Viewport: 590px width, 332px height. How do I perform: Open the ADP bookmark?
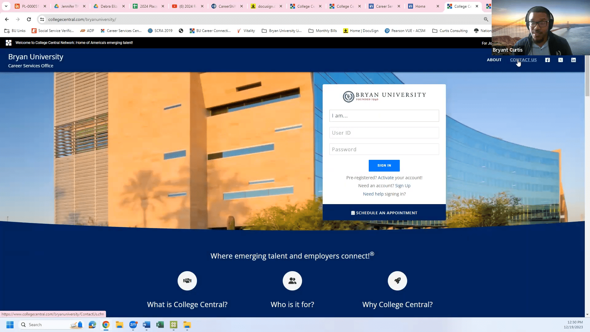(87, 31)
